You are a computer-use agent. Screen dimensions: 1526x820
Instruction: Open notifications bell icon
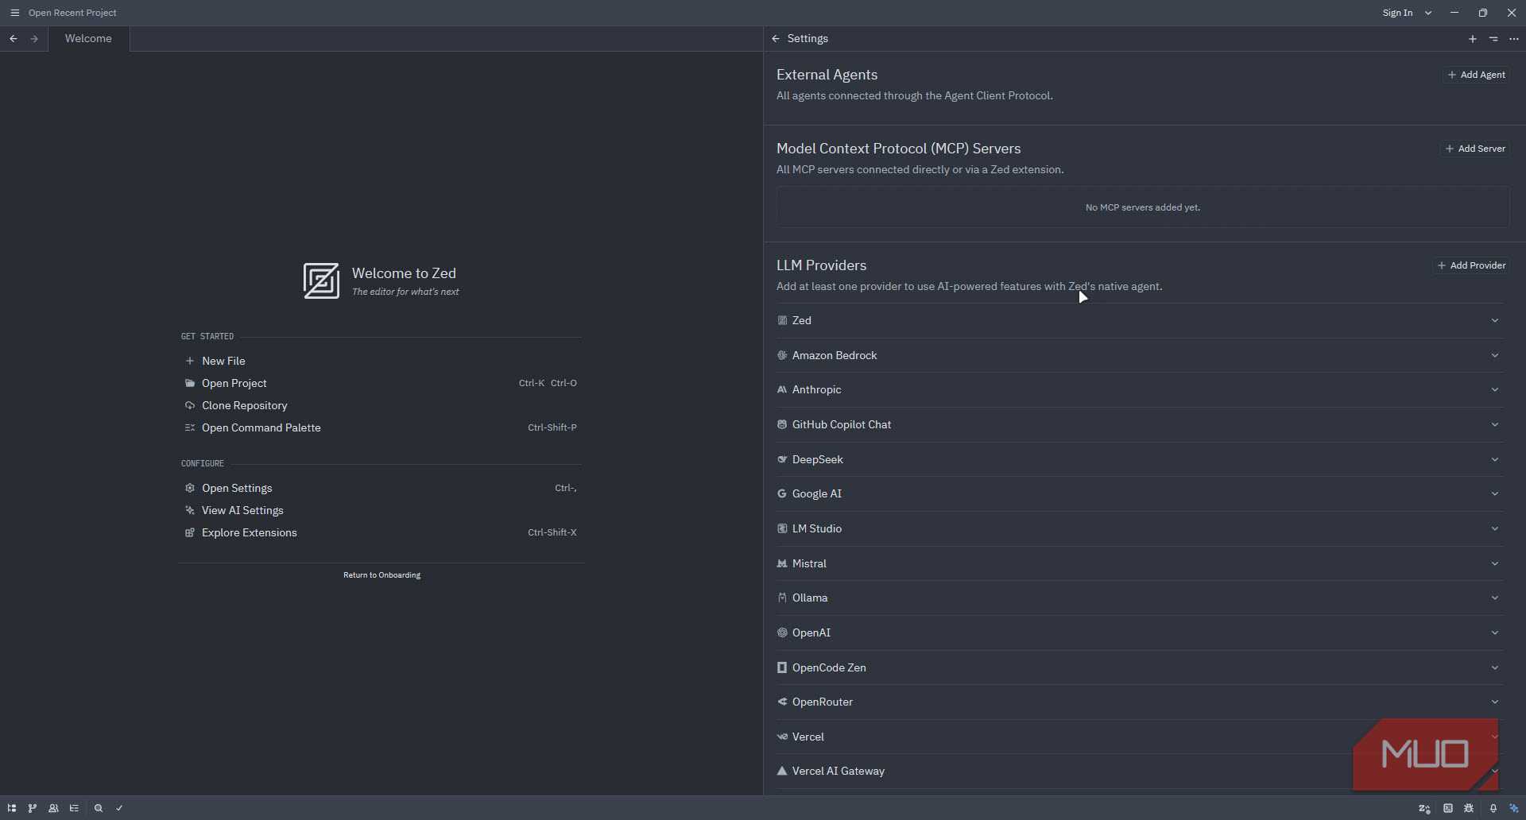[x=1493, y=808]
